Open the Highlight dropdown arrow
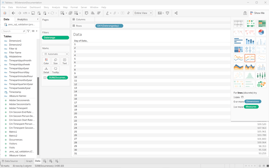Viewport: 269px width, 168px height. (111, 13)
